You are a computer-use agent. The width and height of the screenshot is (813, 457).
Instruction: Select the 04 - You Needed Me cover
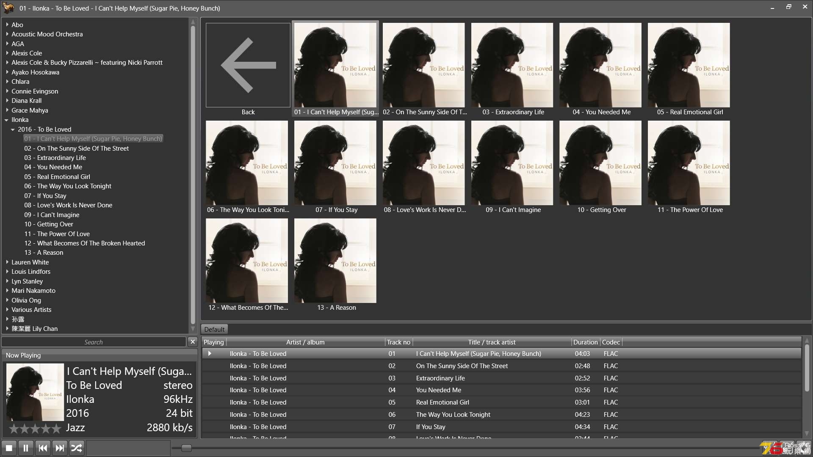tap(600, 65)
